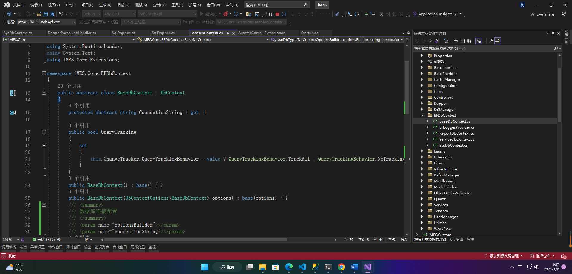Viewport: 572px width, 274px height.
Task: Click the Live Share button
Action: tap(542, 14)
